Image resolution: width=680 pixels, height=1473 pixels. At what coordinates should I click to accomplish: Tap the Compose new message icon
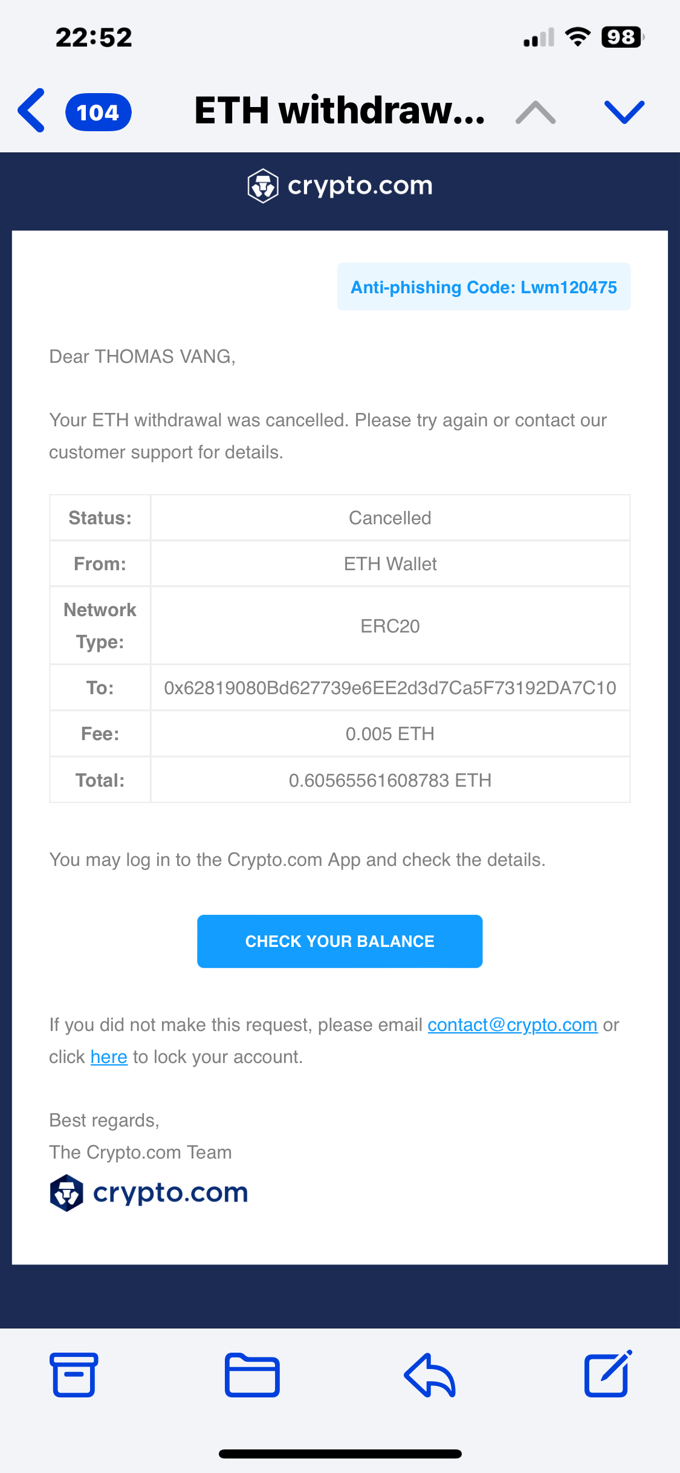coord(607,1373)
